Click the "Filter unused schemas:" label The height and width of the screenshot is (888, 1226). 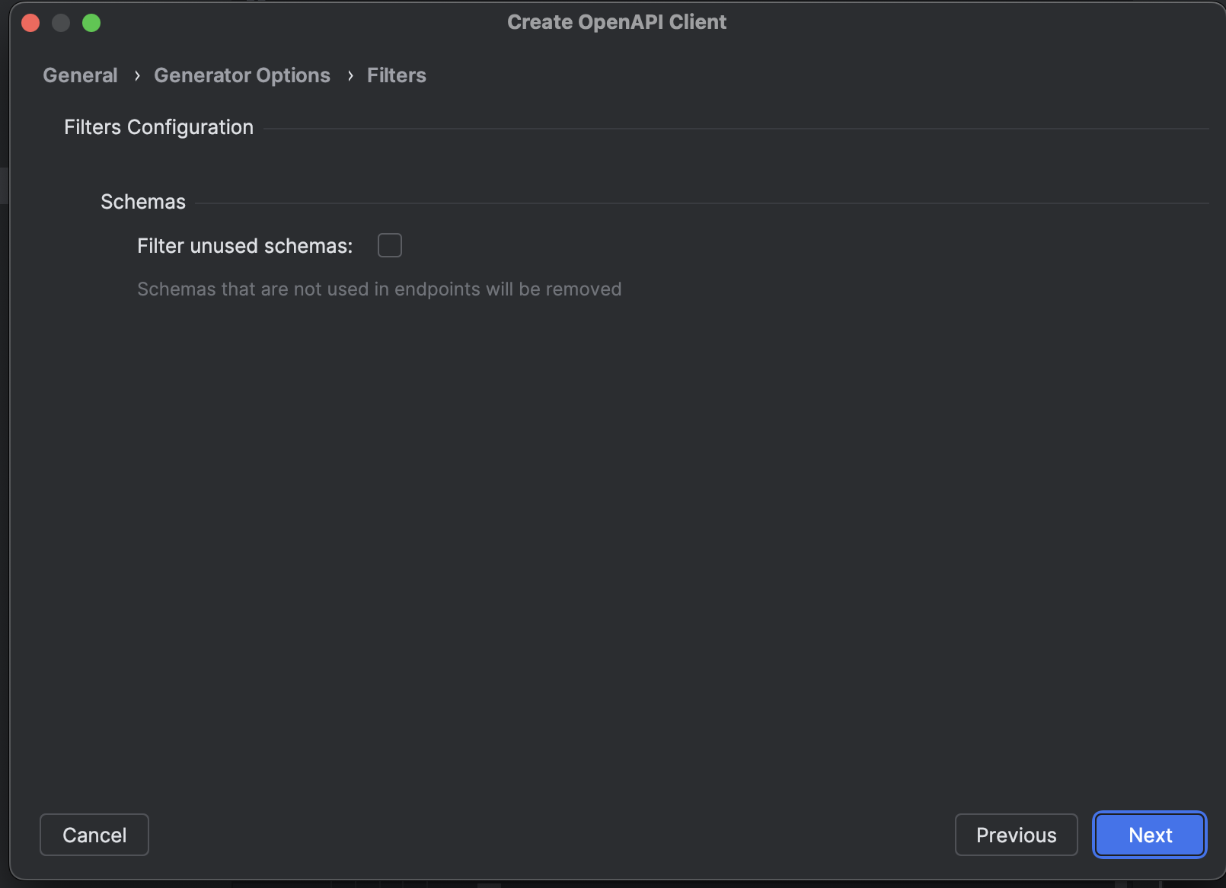pyautogui.click(x=244, y=246)
